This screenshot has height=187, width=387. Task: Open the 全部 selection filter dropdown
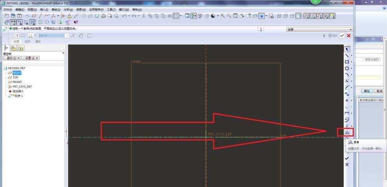click(x=319, y=29)
